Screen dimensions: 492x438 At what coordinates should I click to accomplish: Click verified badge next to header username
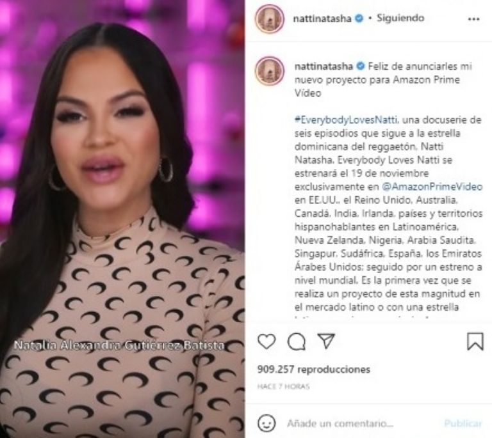pos(359,19)
